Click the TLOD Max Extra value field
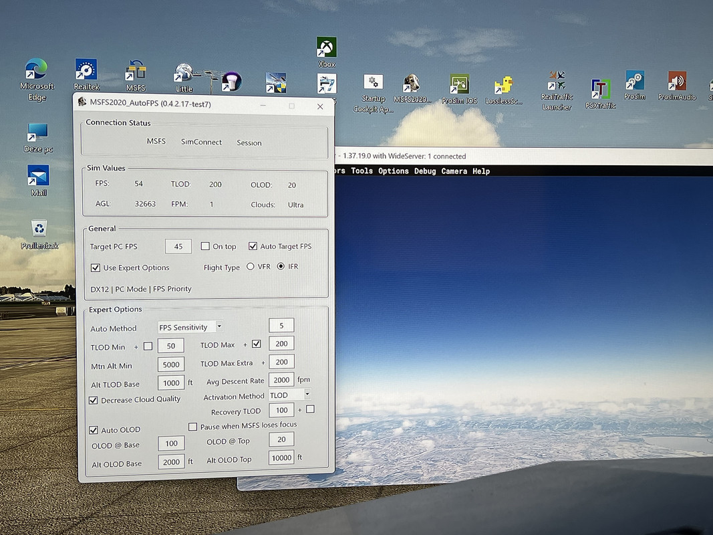713x535 pixels. (x=281, y=362)
